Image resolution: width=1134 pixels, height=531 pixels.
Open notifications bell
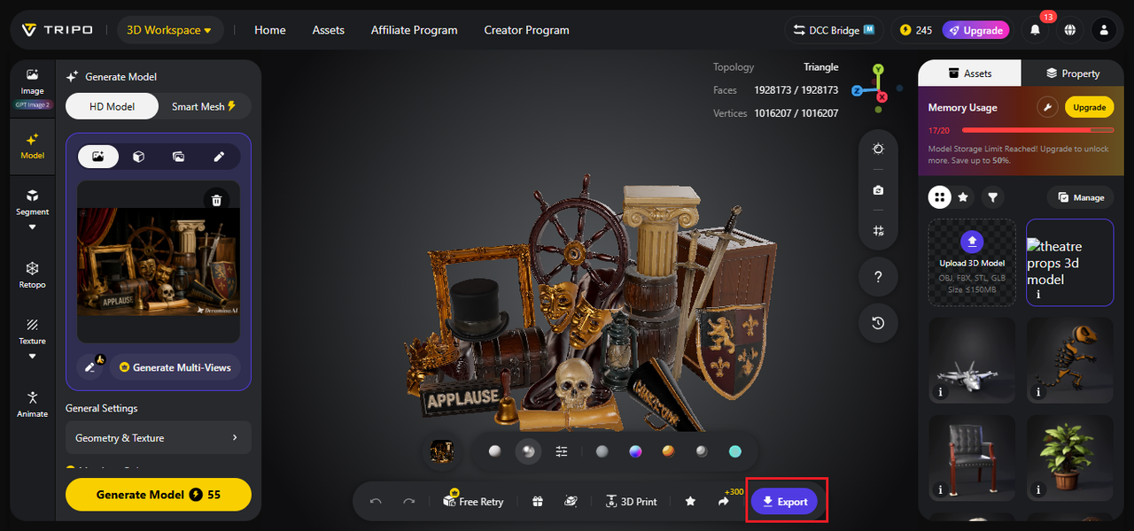(x=1035, y=30)
